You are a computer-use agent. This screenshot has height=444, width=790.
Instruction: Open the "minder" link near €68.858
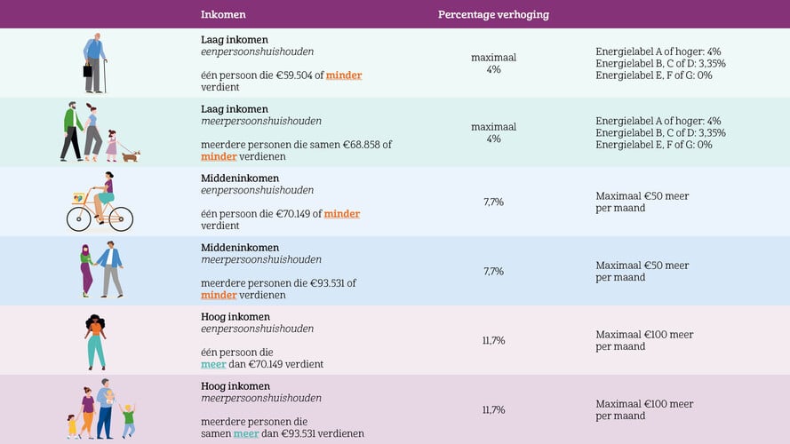click(219, 156)
